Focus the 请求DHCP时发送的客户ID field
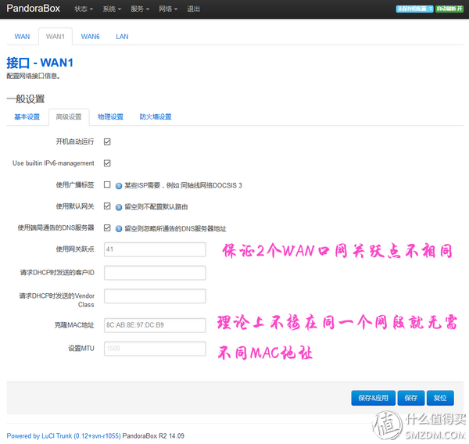Viewport: 469px width, 444px height. click(155, 273)
